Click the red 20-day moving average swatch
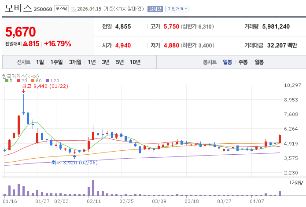Image resolution: width=306 pixels, height=207 pixels. [18, 80]
